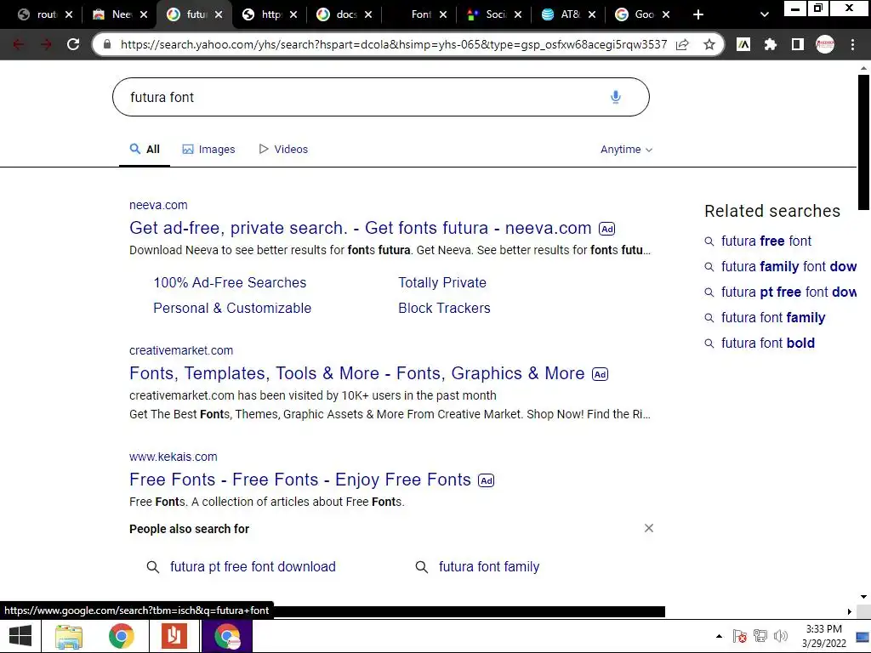This screenshot has height=653, width=871.
Task: Switch to the Images results tab
Action: 208,150
